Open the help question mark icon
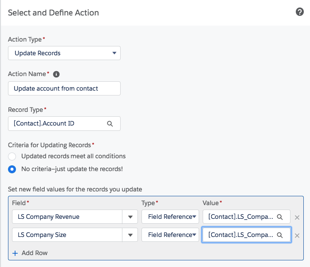310x267 pixels. [299, 12]
